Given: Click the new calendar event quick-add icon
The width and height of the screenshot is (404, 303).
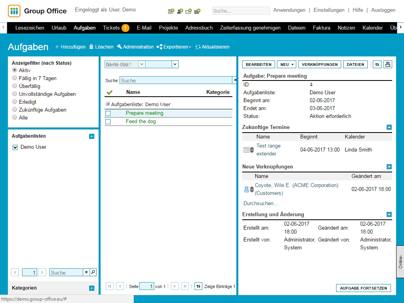Looking at the screenshot, I should click(x=170, y=11).
